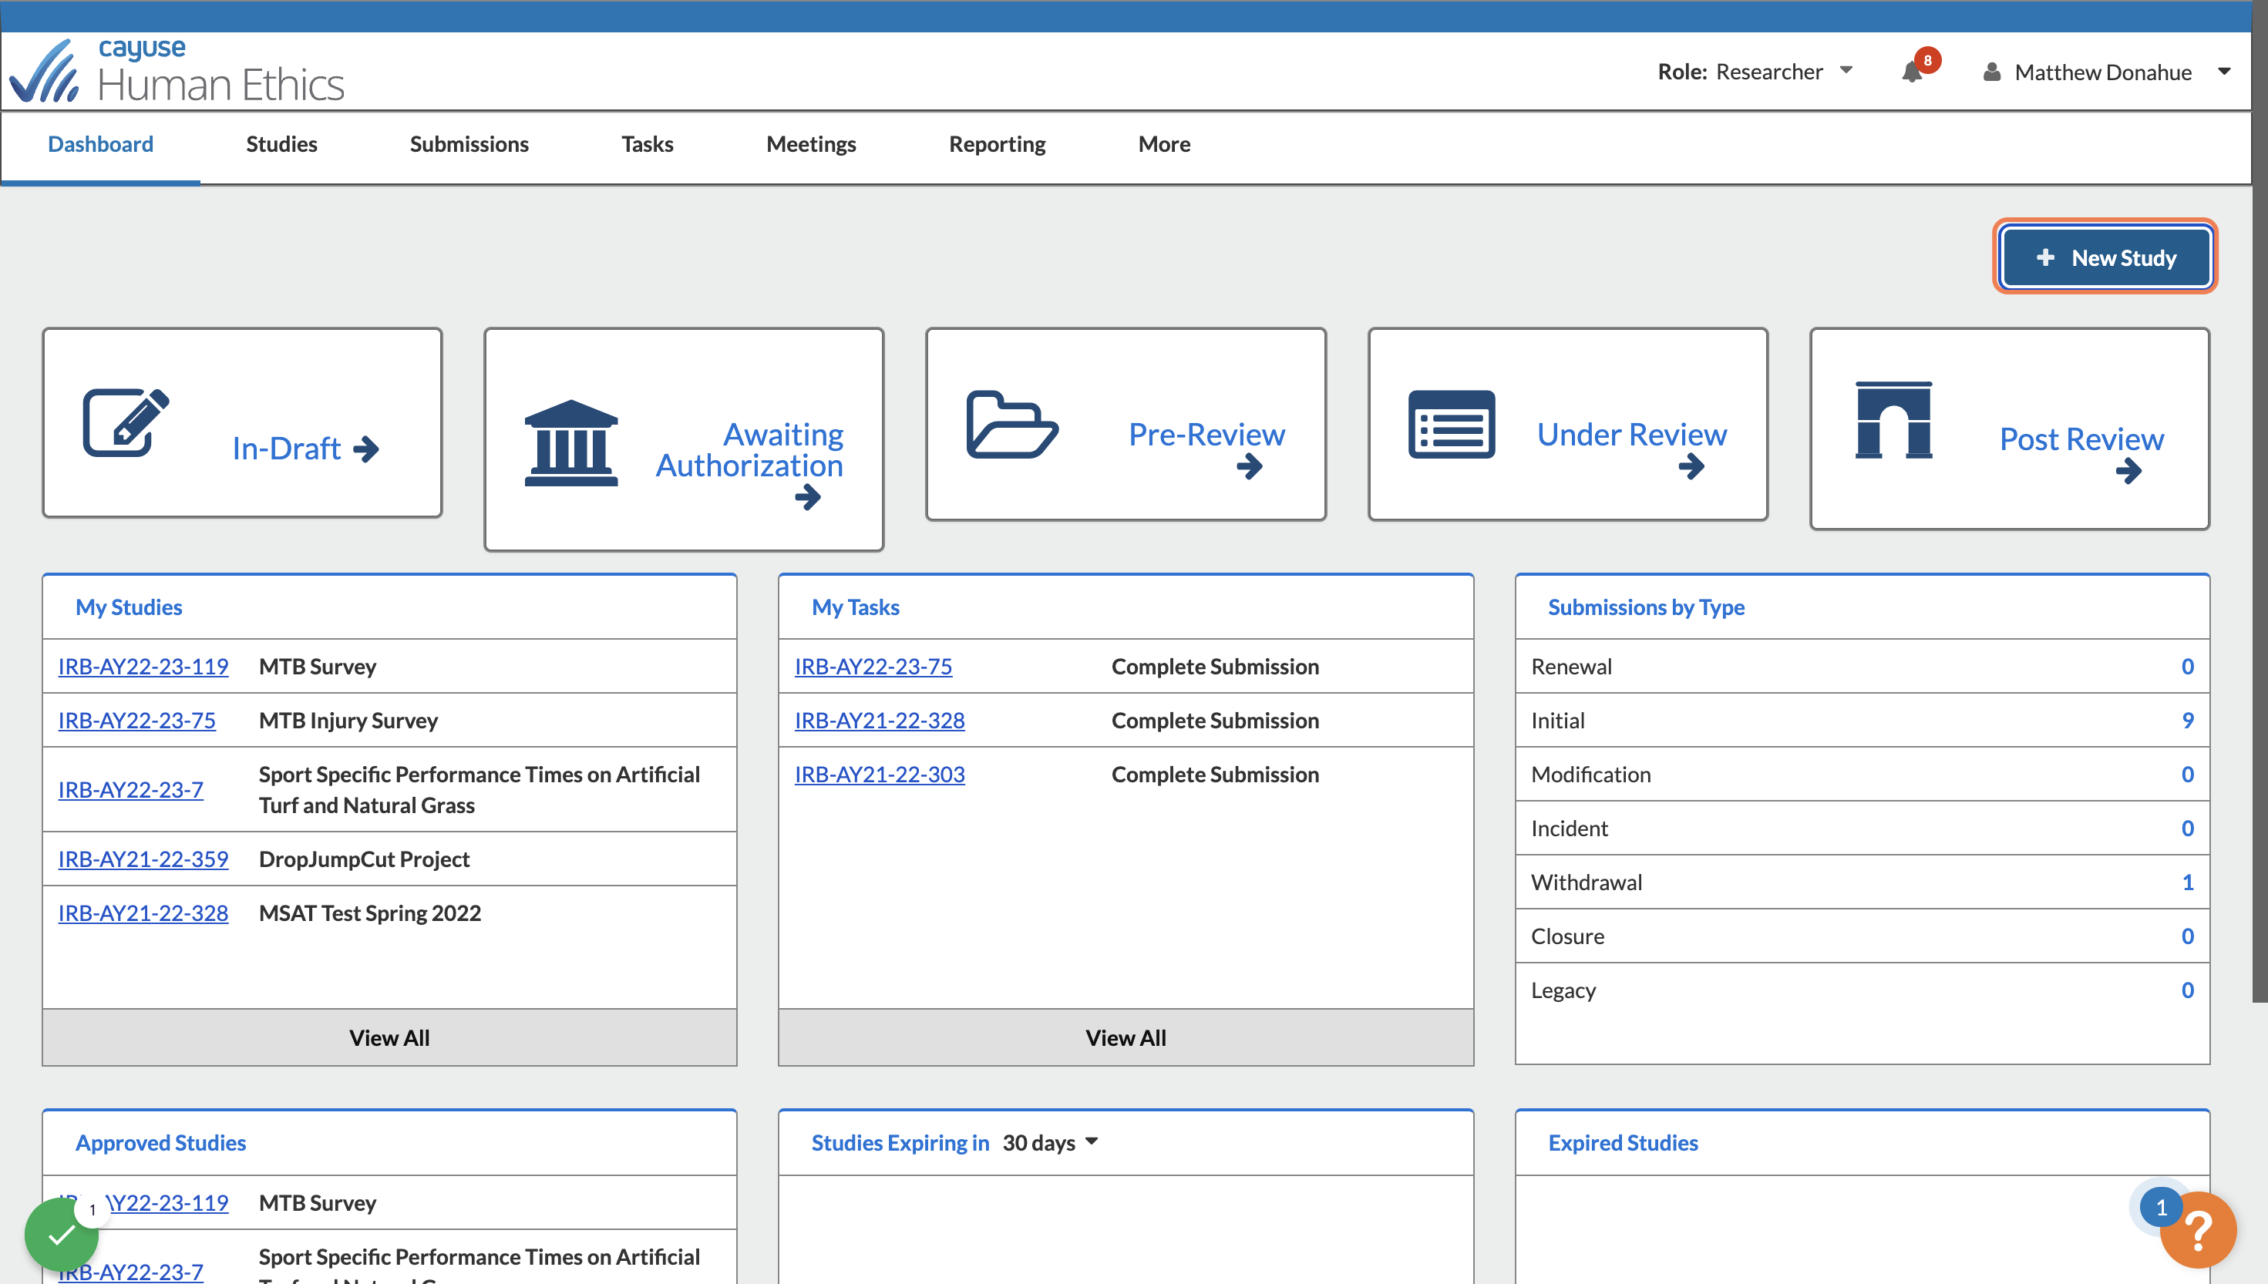The image size is (2268, 1284).
Task: Open the Submissions tab
Action: (469, 144)
